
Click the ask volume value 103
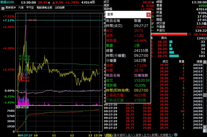coord(202,56)
